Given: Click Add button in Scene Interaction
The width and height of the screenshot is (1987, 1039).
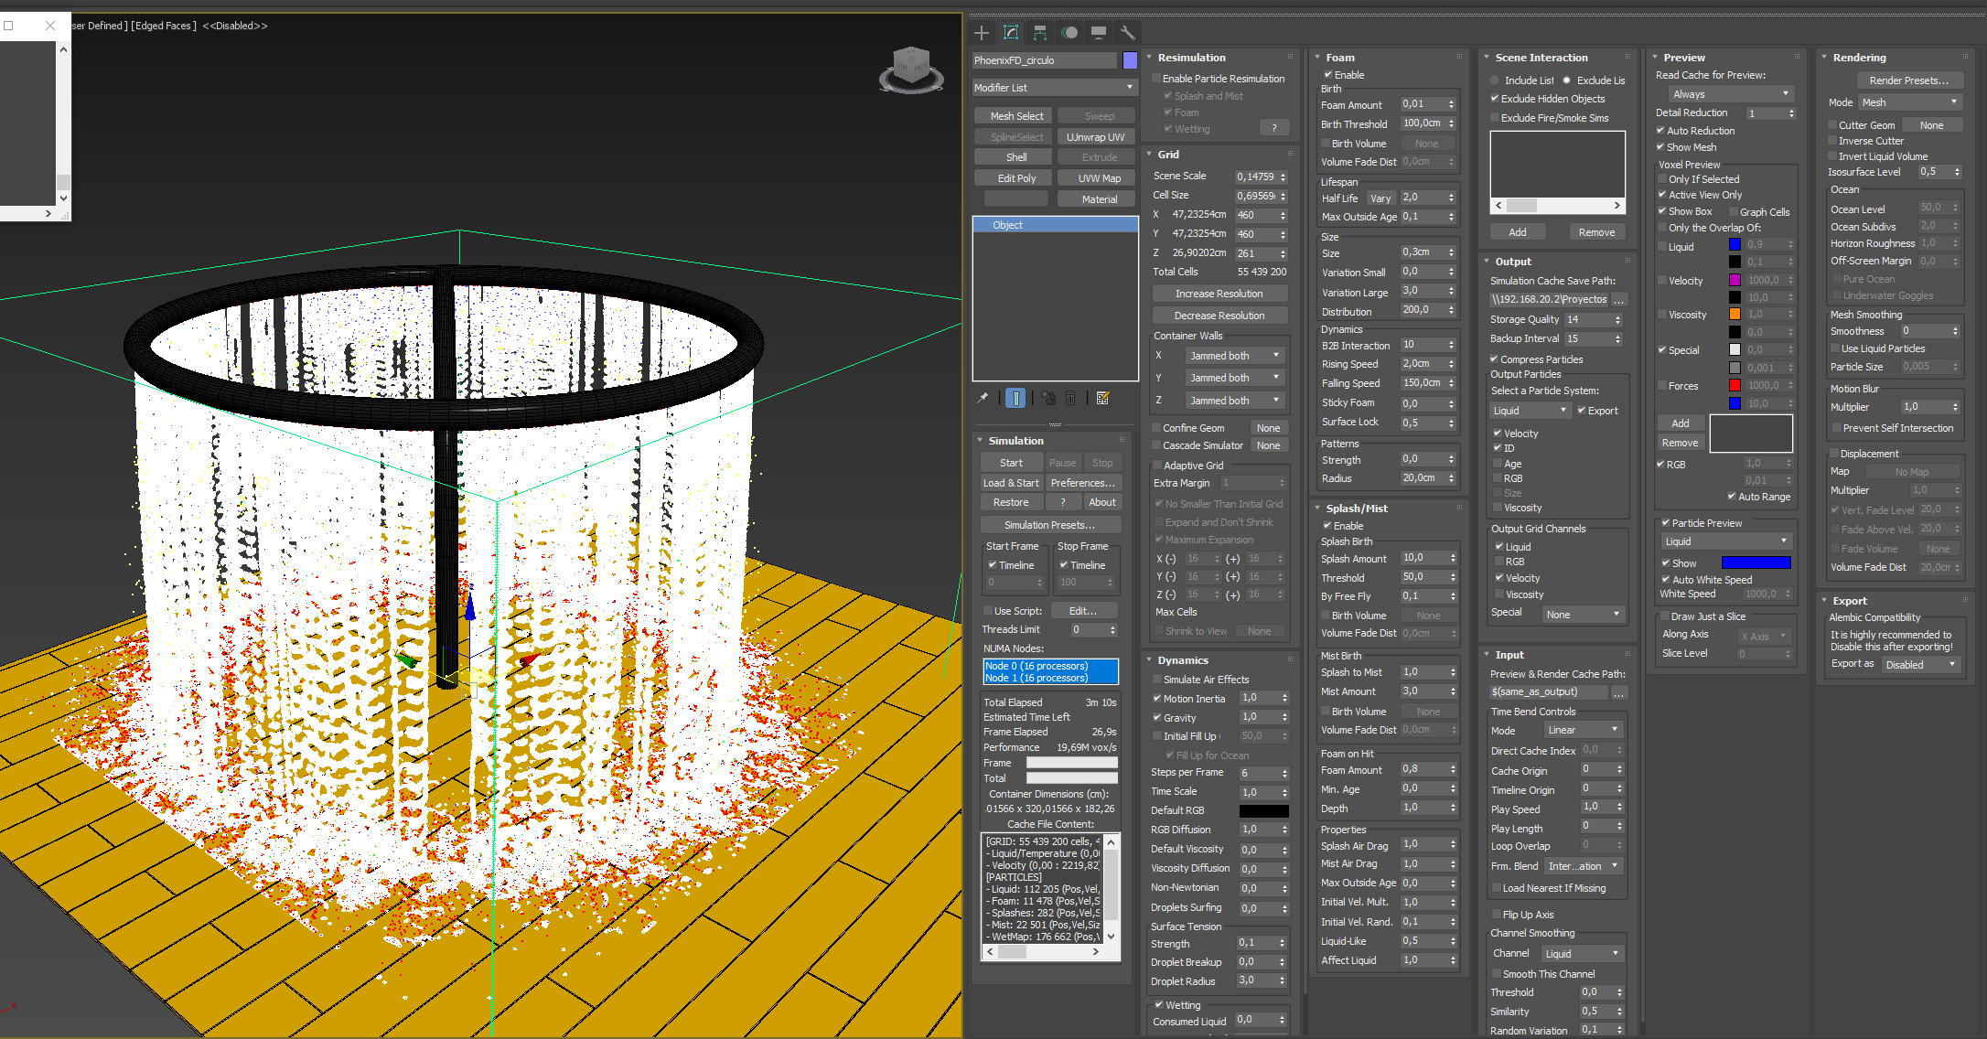Looking at the screenshot, I should 1518,232.
